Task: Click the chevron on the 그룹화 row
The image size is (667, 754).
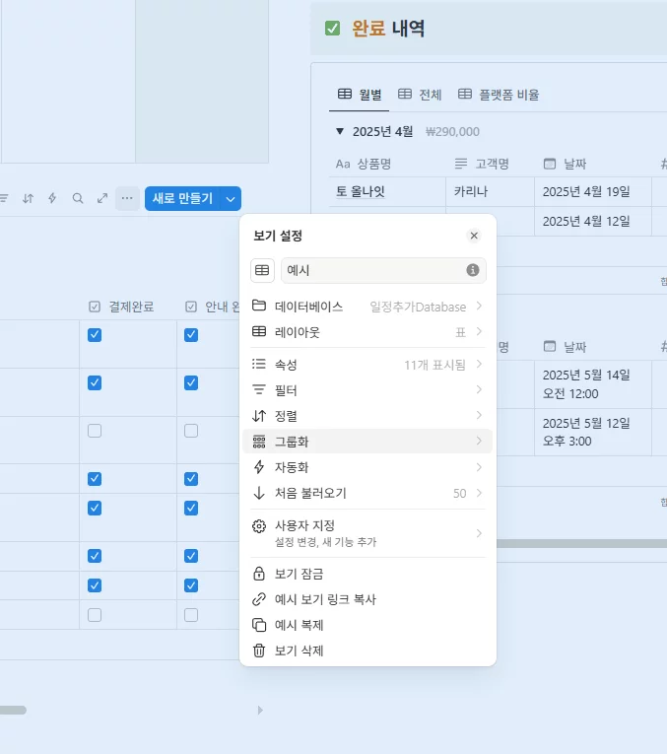Action: point(479,441)
